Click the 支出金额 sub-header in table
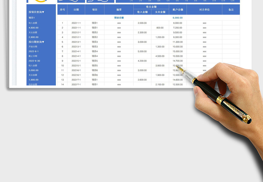This screenshot has width=263, height=182. pos(160,12)
